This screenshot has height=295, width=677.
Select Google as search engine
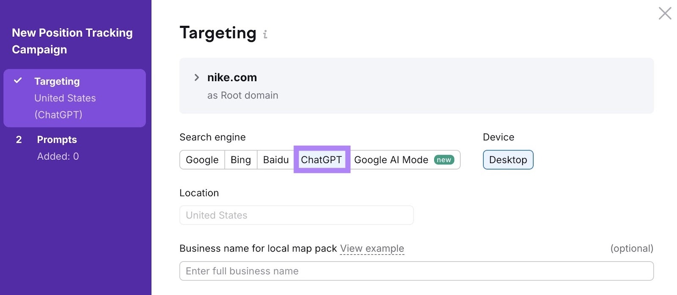point(202,160)
